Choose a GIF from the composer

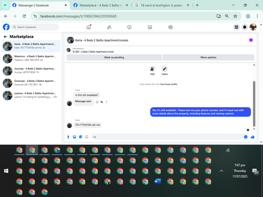coord(87,137)
